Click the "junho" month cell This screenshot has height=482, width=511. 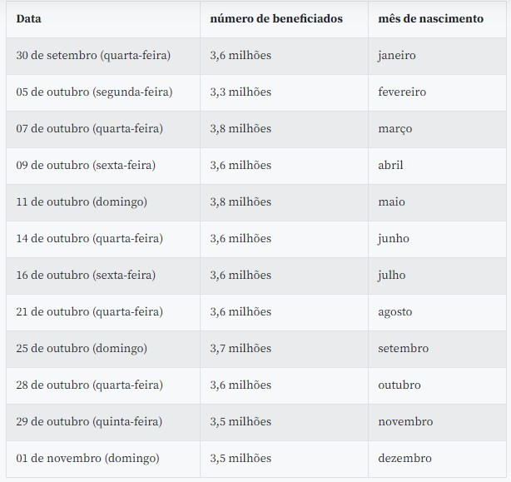pyautogui.click(x=394, y=238)
